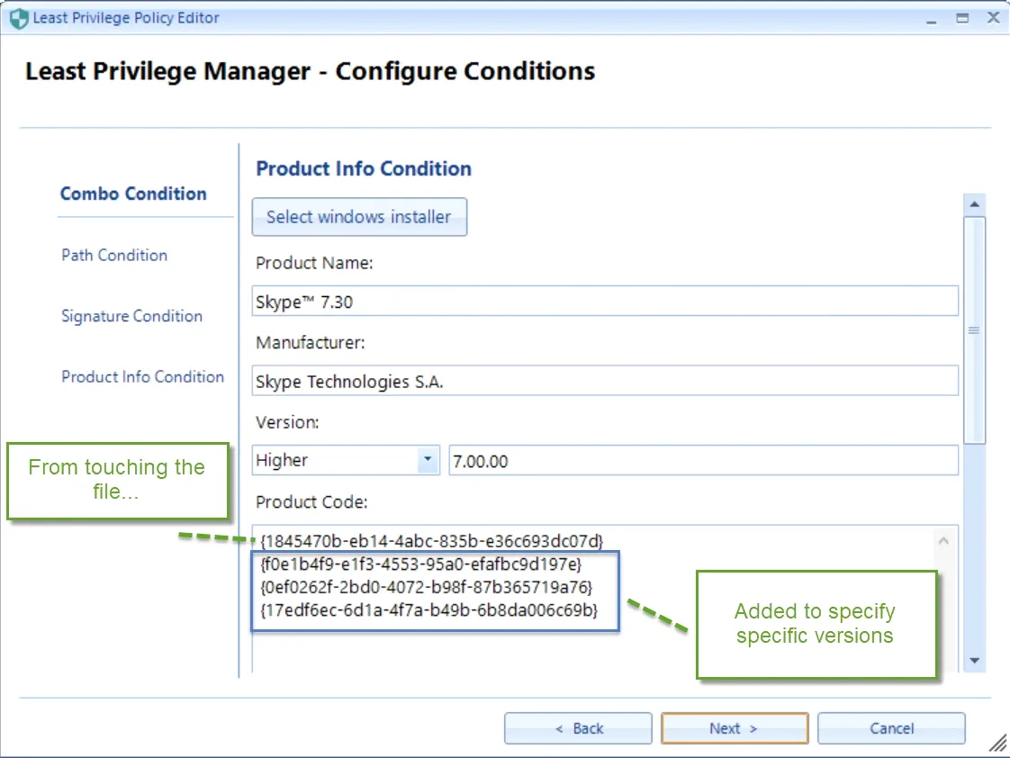Screen dimensions: 1010x758
Task: Click the Next button to proceed
Action: pyautogui.click(x=734, y=728)
